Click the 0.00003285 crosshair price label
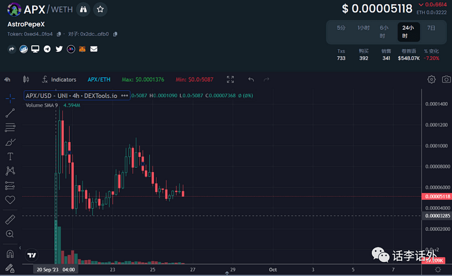The width and height of the screenshot is (452, 276). pyautogui.click(x=438, y=216)
